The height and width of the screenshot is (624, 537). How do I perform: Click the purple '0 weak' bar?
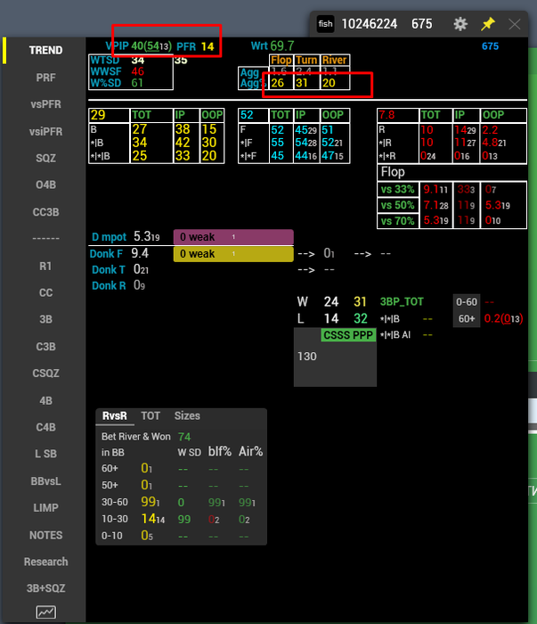point(233,237)
